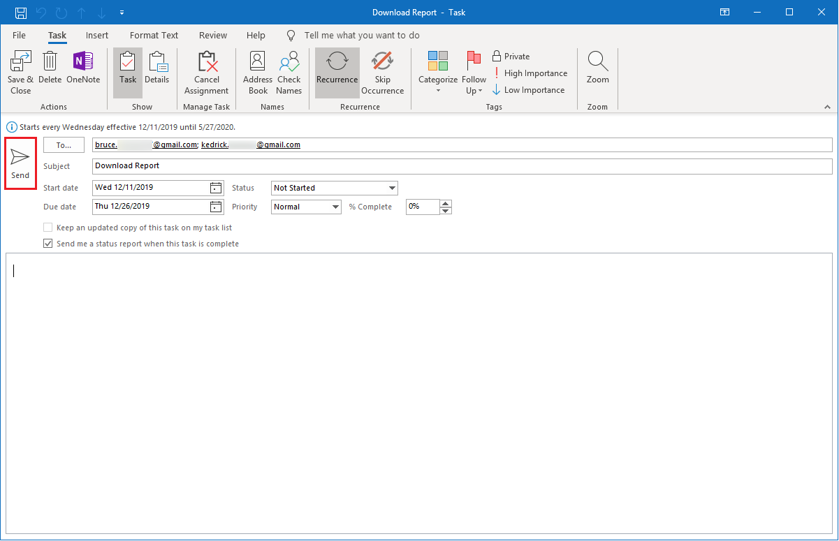Viewport: 839px width, 541px height.
Task: Skip Occurrence of this task
Action: [x=383, y=73]
